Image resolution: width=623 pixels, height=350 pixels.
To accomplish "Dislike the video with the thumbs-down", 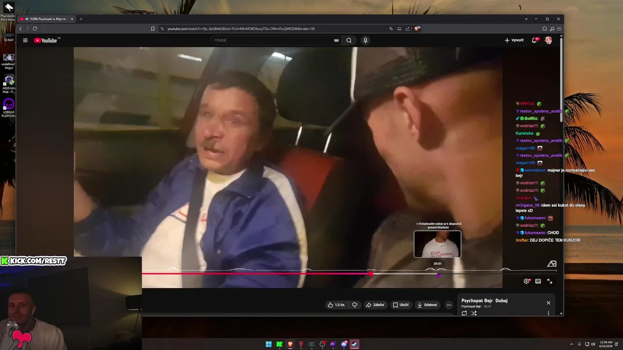I will (x=355, y=305).
